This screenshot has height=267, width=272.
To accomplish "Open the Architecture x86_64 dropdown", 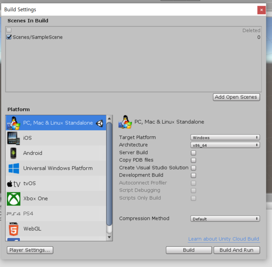I will pos(225,145).
